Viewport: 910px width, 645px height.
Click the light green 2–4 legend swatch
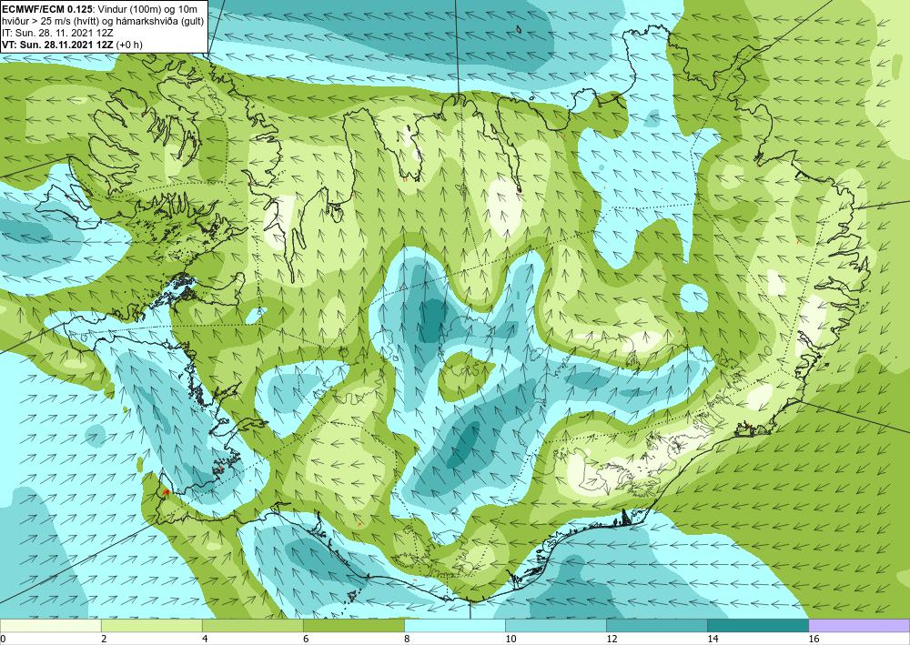point(151,625)
